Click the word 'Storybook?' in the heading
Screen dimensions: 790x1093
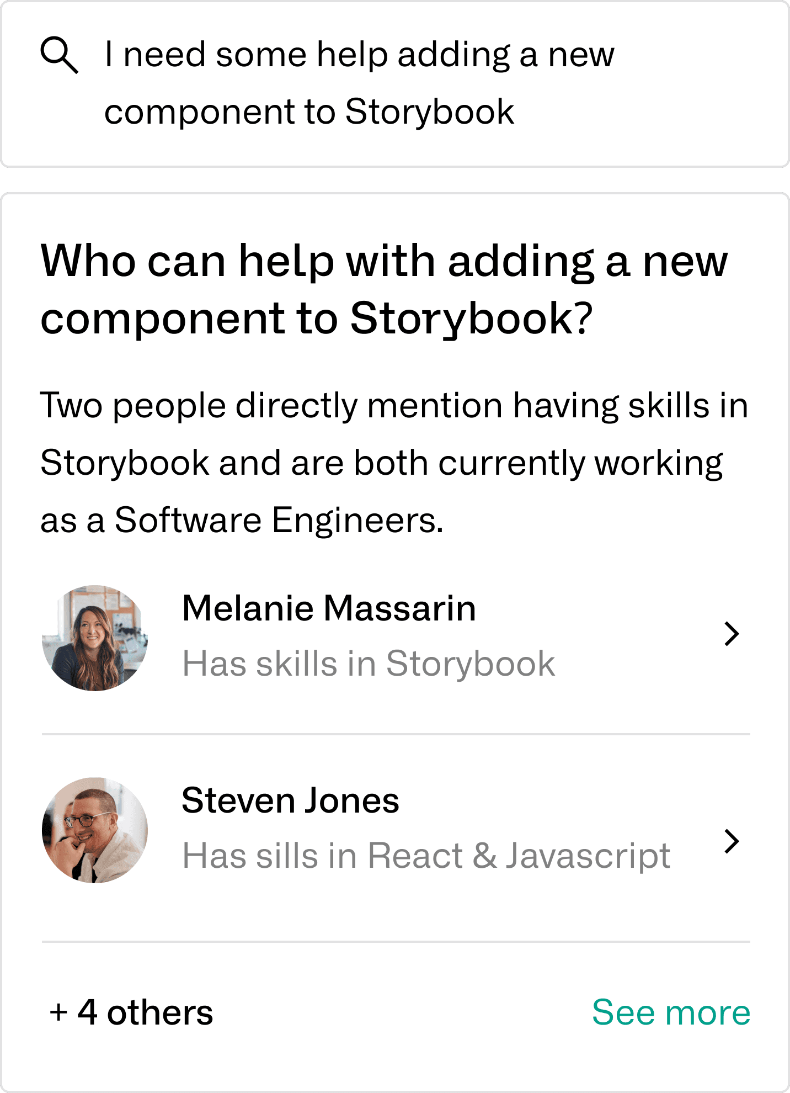tap(471, 319)
